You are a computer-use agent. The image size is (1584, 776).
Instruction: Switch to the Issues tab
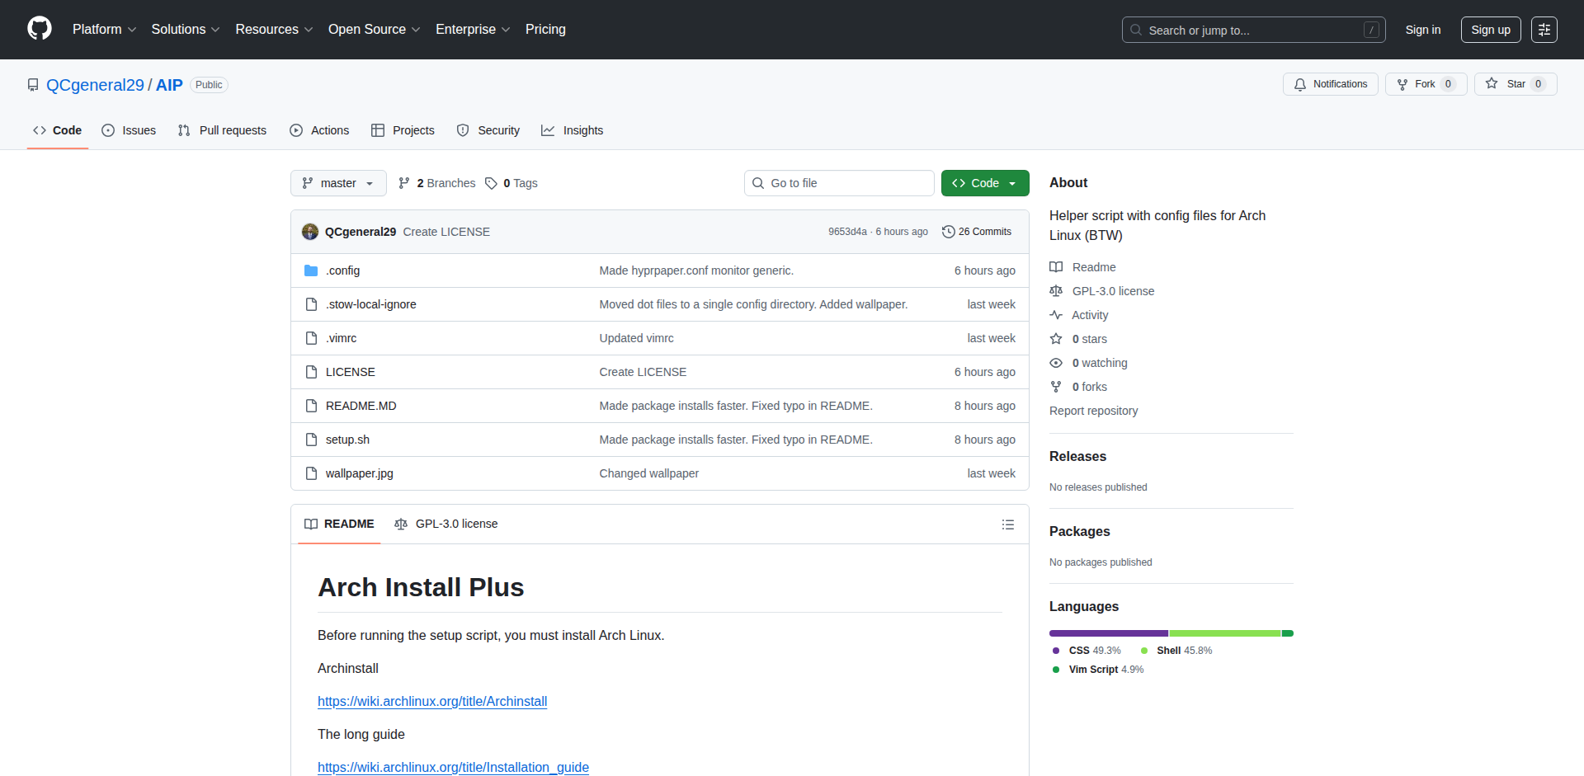129,130
